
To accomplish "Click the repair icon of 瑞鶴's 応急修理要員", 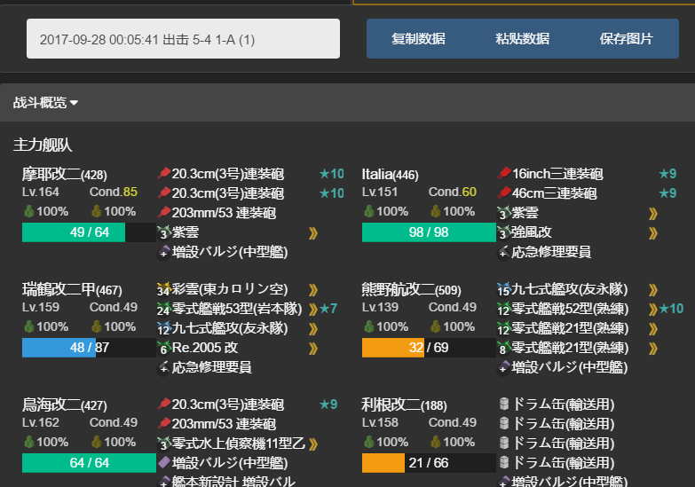I will click(x=164, y=367).
